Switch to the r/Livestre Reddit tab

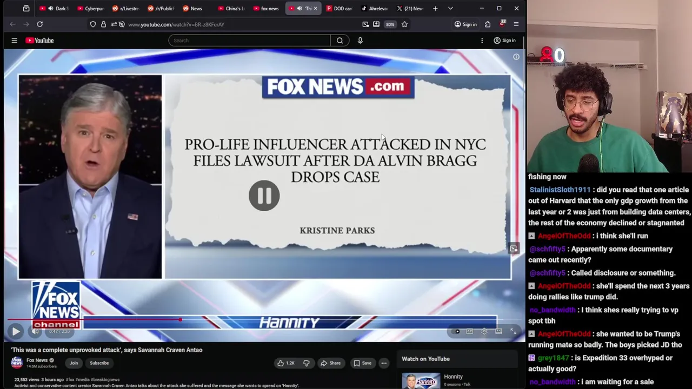(x=126, y=9)
